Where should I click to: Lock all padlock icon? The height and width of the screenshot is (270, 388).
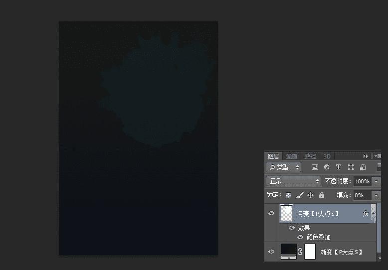pos(322,195)
